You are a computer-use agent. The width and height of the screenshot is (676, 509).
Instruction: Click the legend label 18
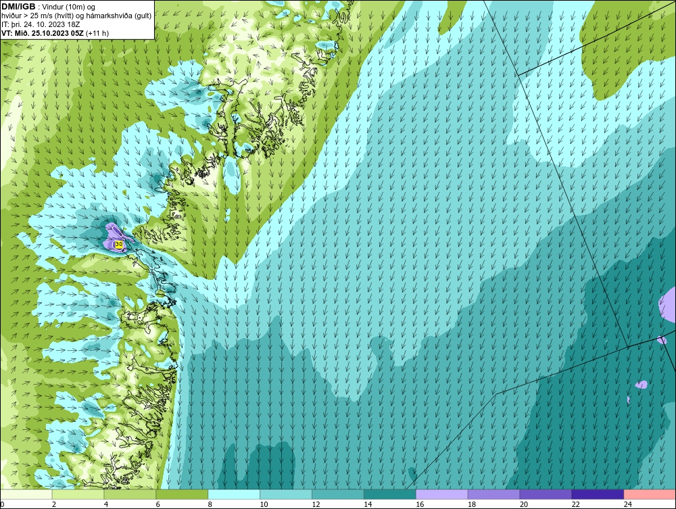pyautogui.click(x=472, y=504)
